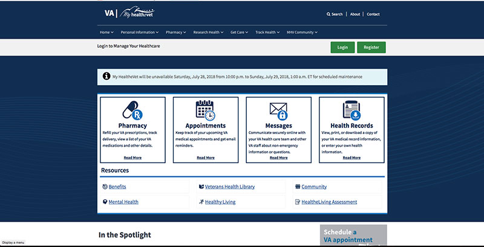Click the green Register button
The image size is (484, 247).
point(371,48)
